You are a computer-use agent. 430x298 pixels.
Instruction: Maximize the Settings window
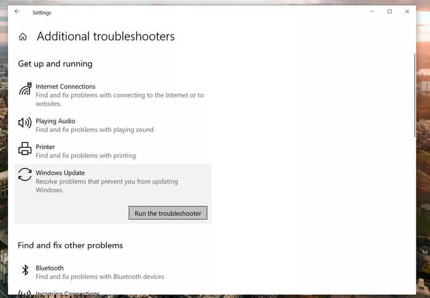pyautogui.click(x=389, y=12)
